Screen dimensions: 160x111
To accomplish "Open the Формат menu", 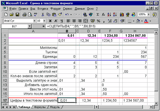I will pyautogui.click(x=55, y=9).
